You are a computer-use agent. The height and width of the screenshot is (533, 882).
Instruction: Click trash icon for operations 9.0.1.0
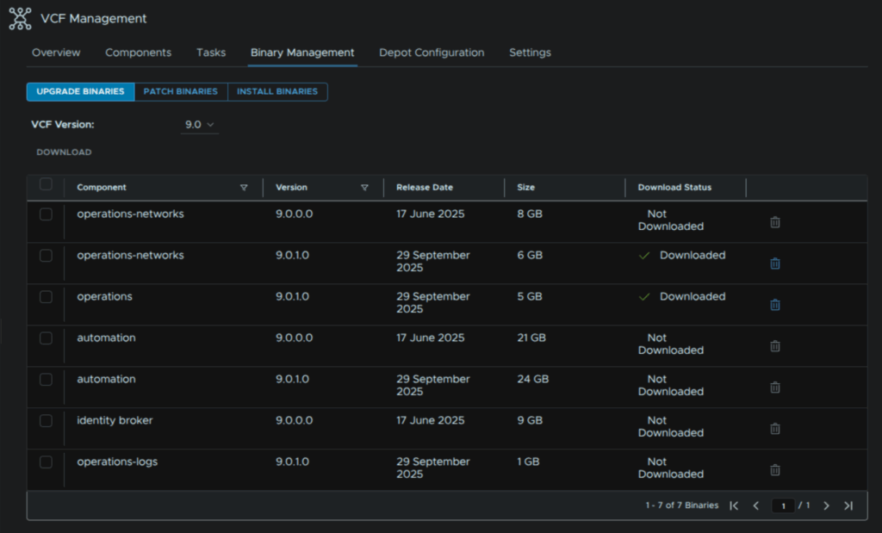pyautogui.click(x=774, y=305)
